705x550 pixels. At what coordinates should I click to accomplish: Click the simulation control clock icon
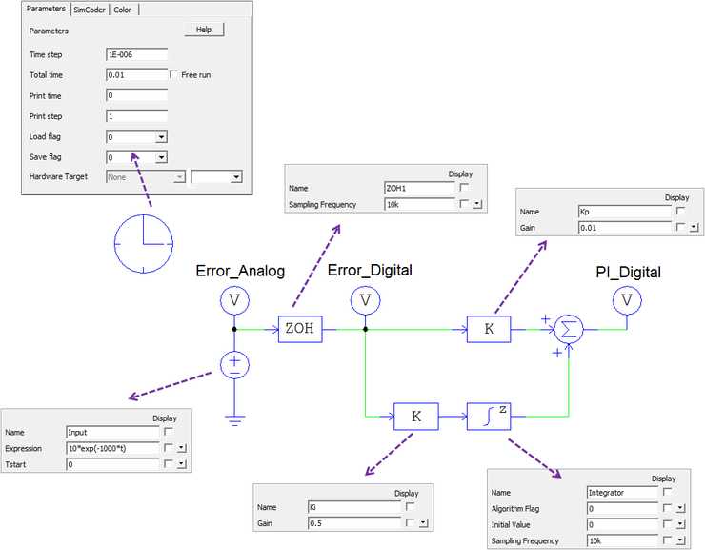point(145,243)
